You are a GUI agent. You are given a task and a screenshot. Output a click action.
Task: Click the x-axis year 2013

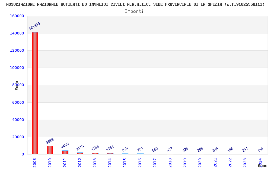tap(95, 163)
